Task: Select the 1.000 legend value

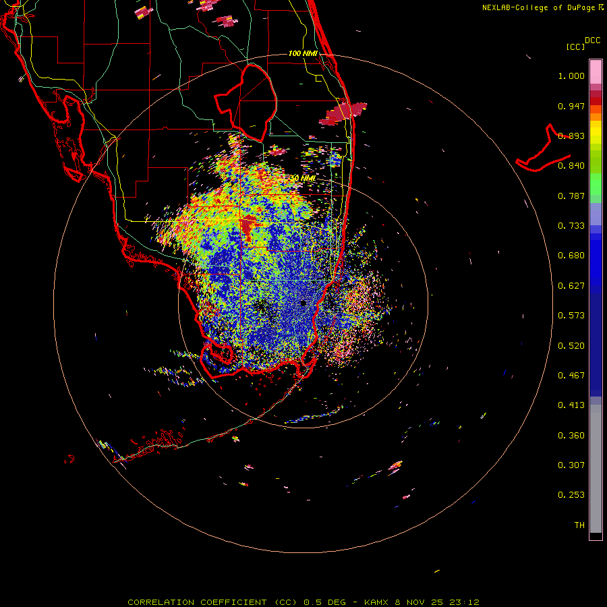Action: coord(571,76)
